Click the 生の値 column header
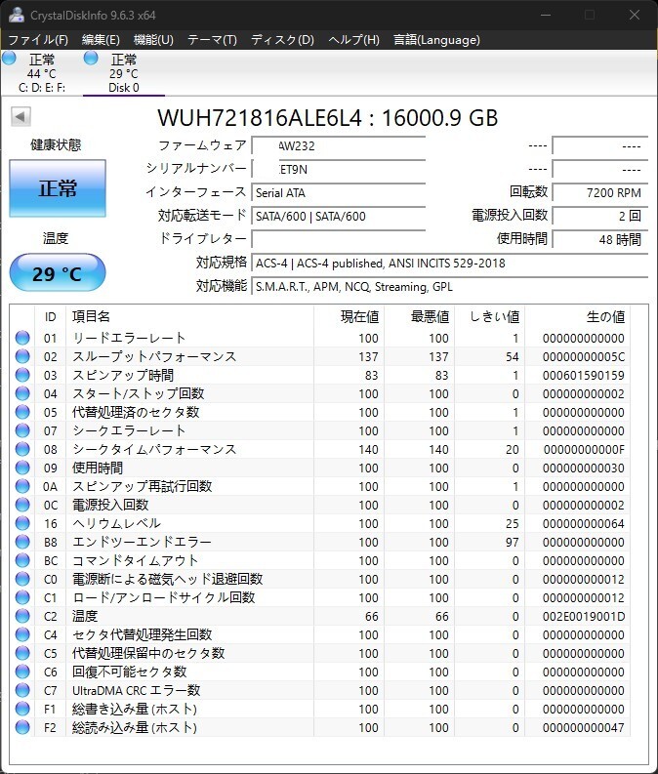This screenshot has height=774, width=658. point(577,316)
